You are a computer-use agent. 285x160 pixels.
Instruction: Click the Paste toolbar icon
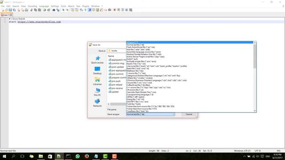(x=40, y=10)
